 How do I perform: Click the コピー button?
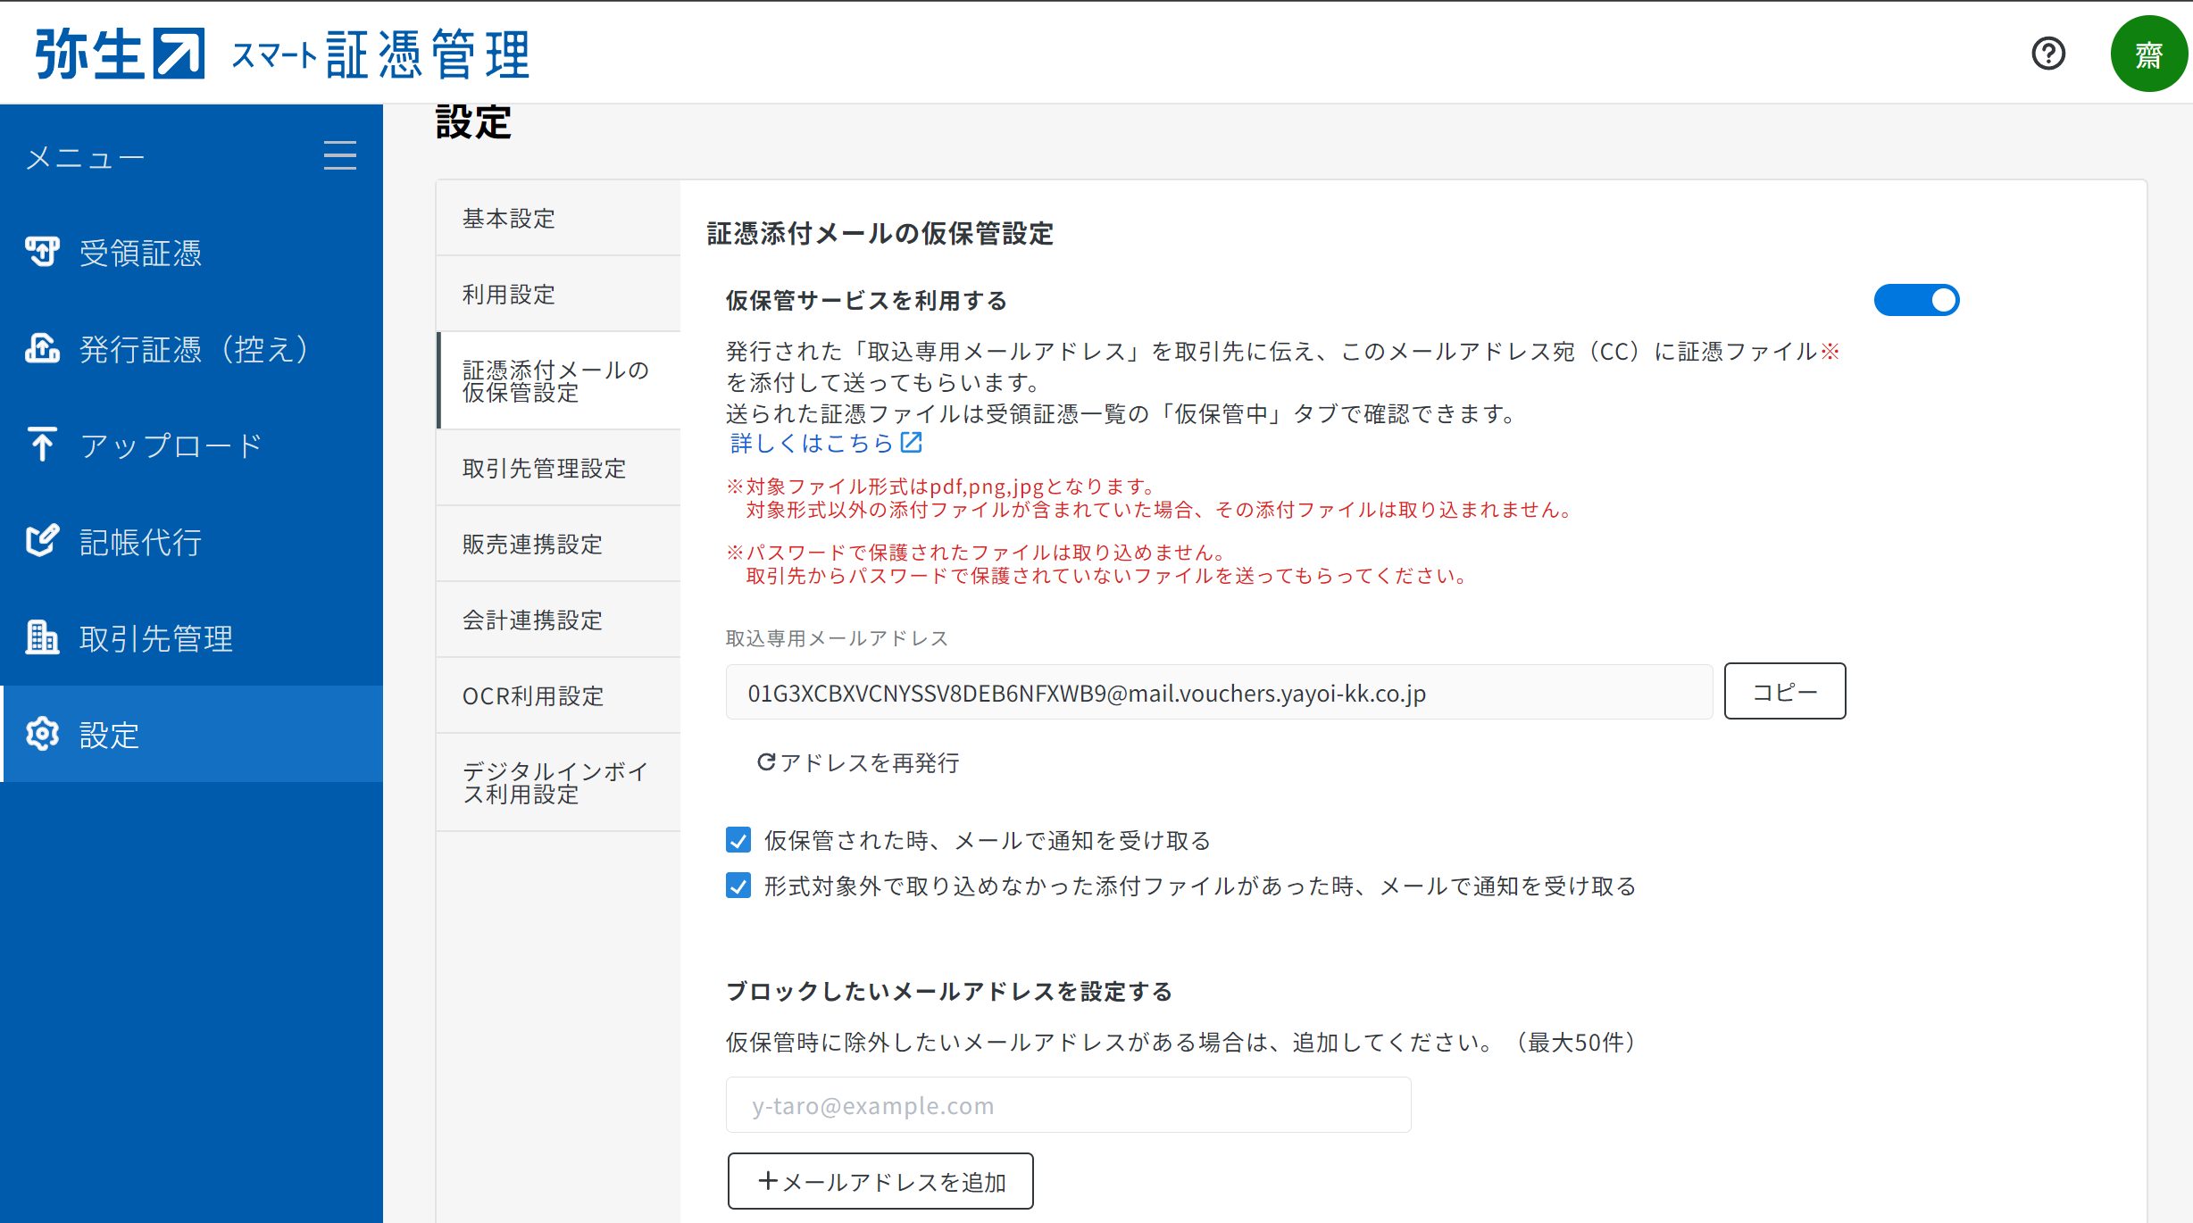(1785, 691)
